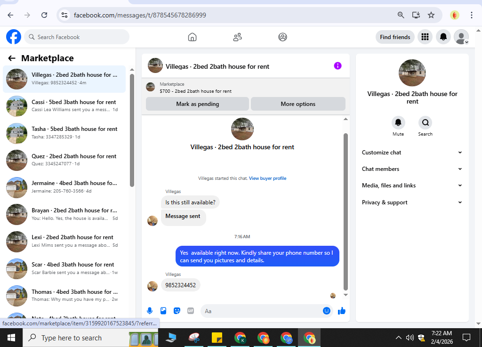Open the Windows notification center
Image resolution: width=482 pixels, height=347 pixels.
(x=466, y=338)
